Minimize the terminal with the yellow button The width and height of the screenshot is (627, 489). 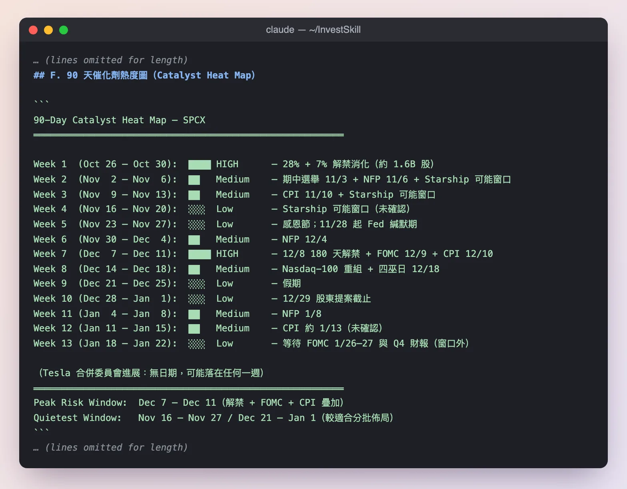point(48,30)
